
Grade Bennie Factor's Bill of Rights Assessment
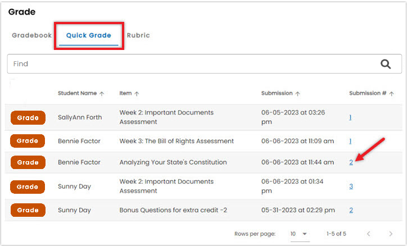pos(28,141)
